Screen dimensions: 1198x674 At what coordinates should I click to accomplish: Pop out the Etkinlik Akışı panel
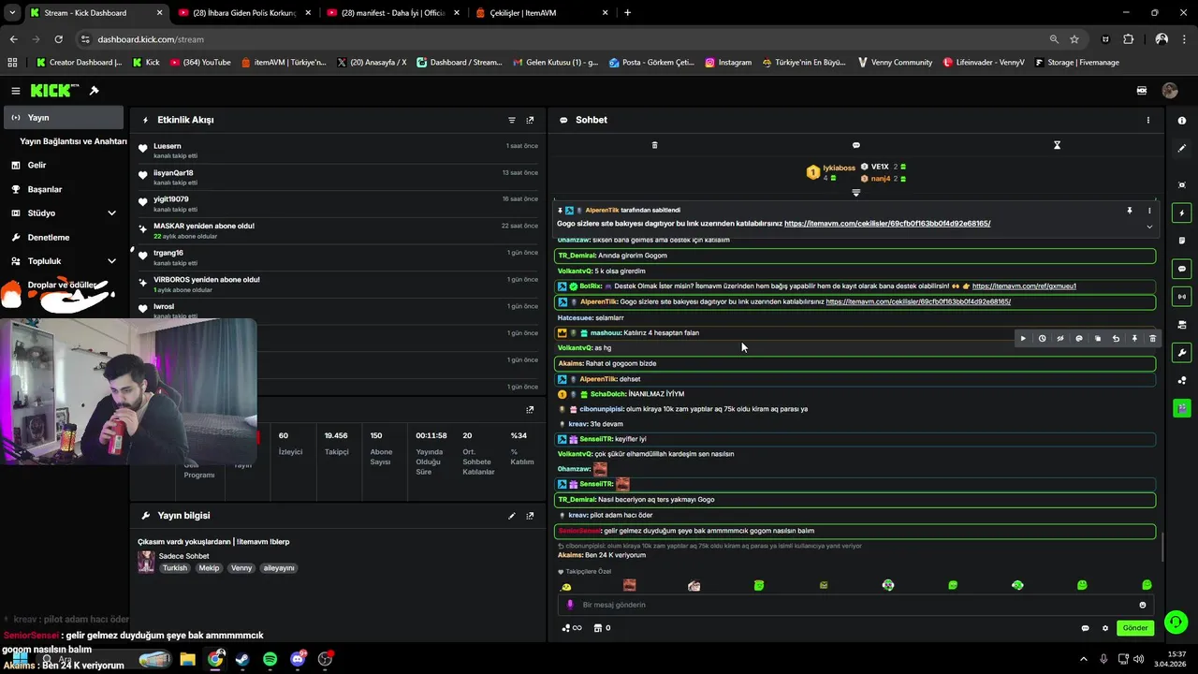(x=530, y=120)
